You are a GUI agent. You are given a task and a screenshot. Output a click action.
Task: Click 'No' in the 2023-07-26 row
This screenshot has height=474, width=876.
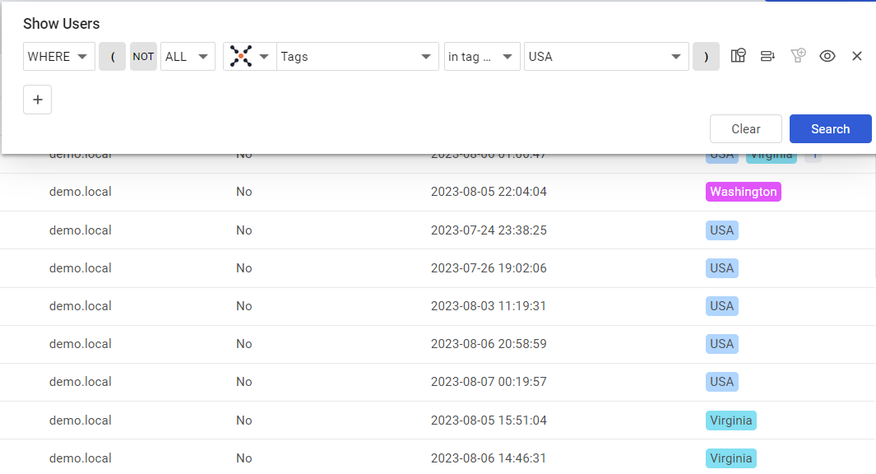pos(244,268)
